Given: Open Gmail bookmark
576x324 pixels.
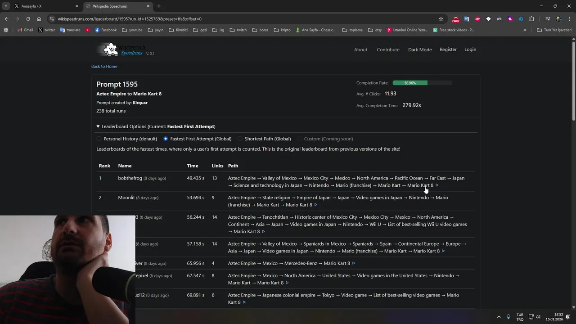Looking at the screenshot, I should tap(25, 30).
